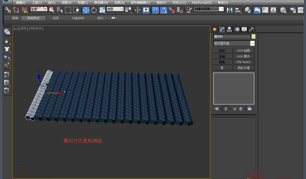Viewport: 306px width, 179px height.
Task: Open the 修改器(M) menu
Action: (101, 3)
